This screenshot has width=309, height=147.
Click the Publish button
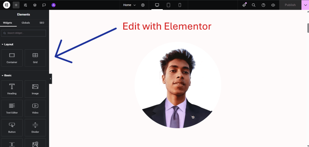[290, 5]
